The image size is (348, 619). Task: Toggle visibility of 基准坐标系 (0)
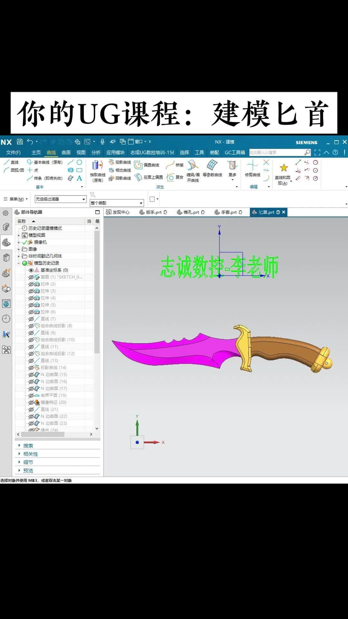31,270
